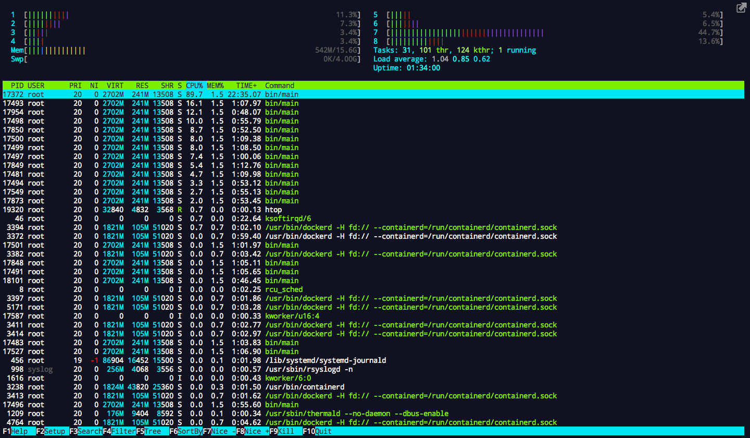
Task: Click the 22:35.07 time value
Action: pos(244,94)
